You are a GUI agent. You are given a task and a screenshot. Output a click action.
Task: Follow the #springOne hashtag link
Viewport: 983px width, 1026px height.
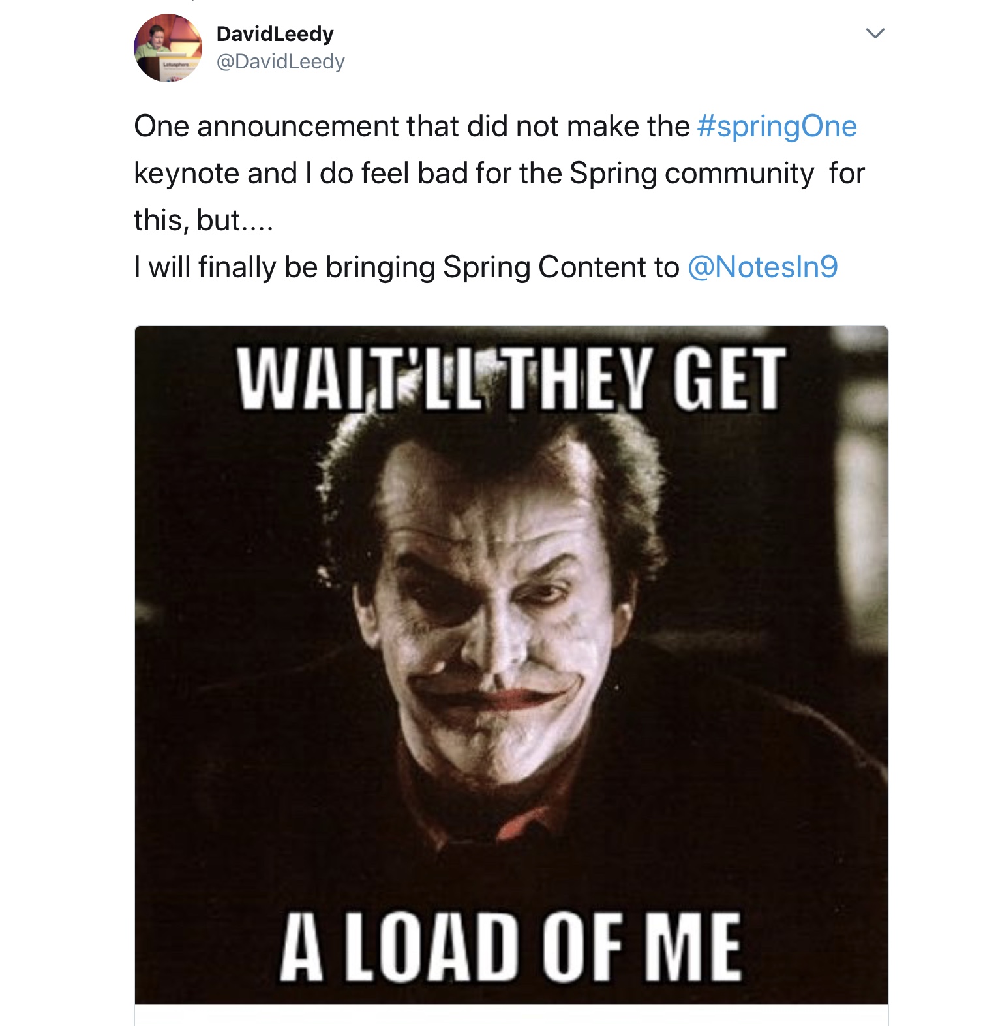tap(777, 127)
